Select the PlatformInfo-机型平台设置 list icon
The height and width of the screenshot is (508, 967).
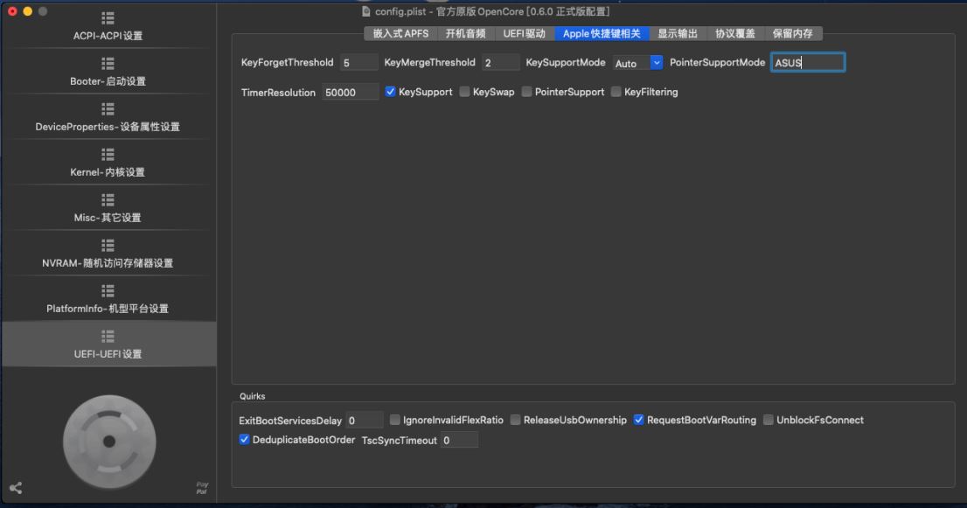point(108,291)
